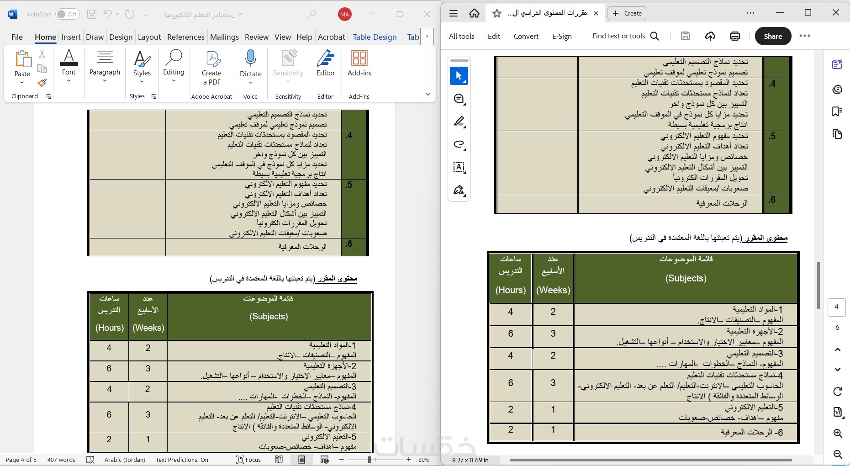This screenshot has height=466, width=850.
Task: Switch to the Layout ribbon tab
Action: (x=149, y=37)
